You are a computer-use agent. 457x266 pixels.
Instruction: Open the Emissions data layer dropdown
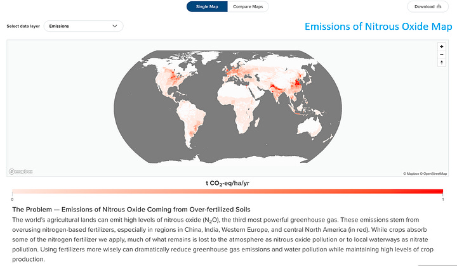(x=83, y=26)
